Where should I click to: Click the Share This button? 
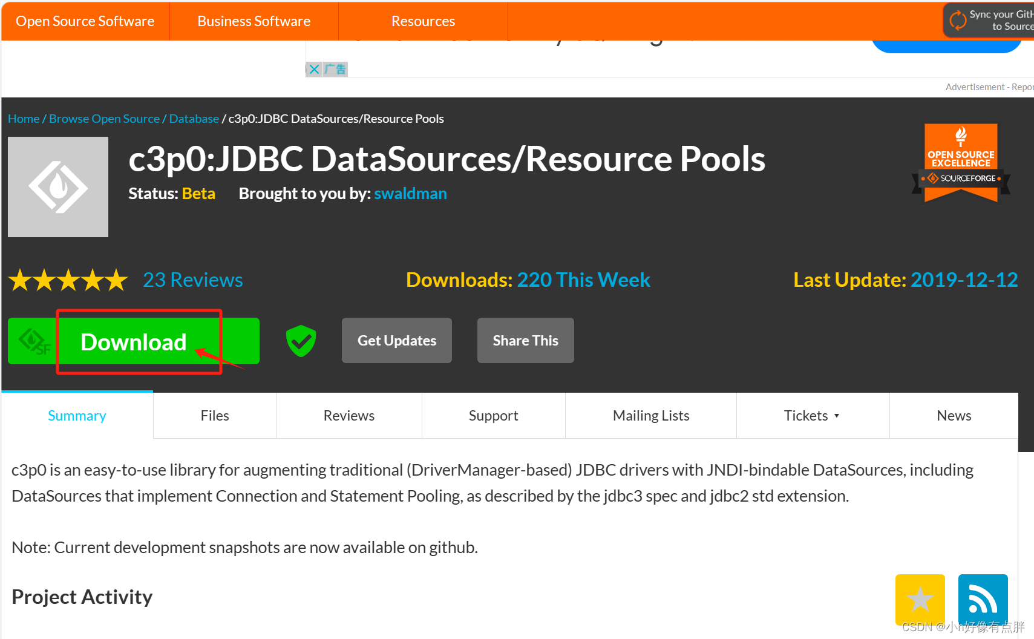(526, 341)
